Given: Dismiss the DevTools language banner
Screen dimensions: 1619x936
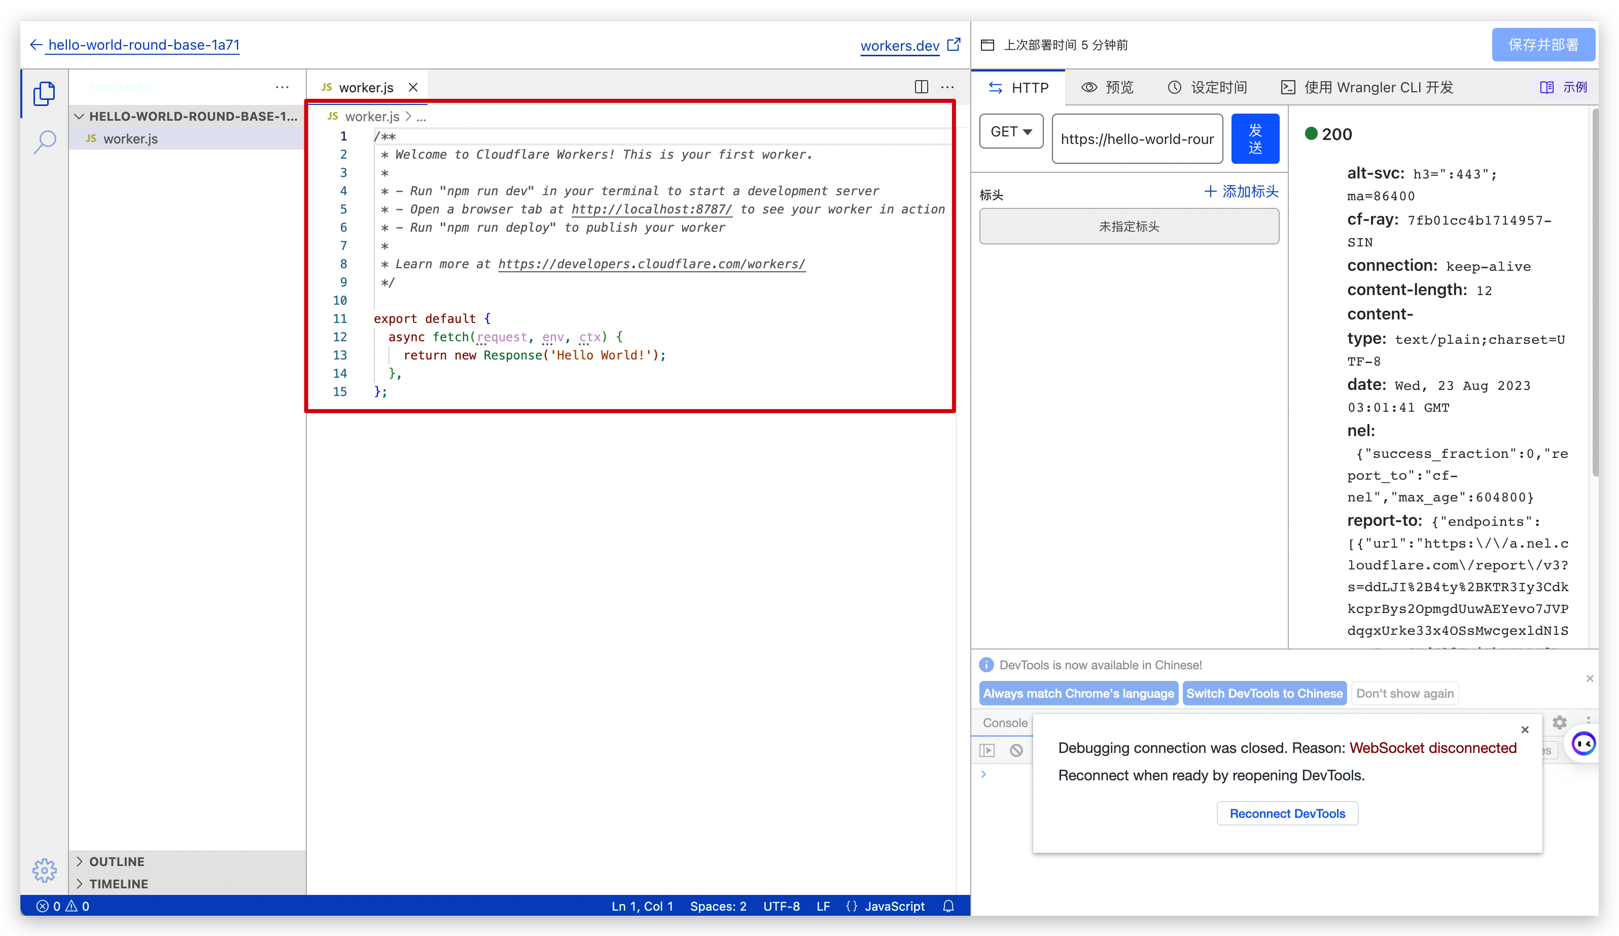Looking at the screenshot, I should (1590, 678).
